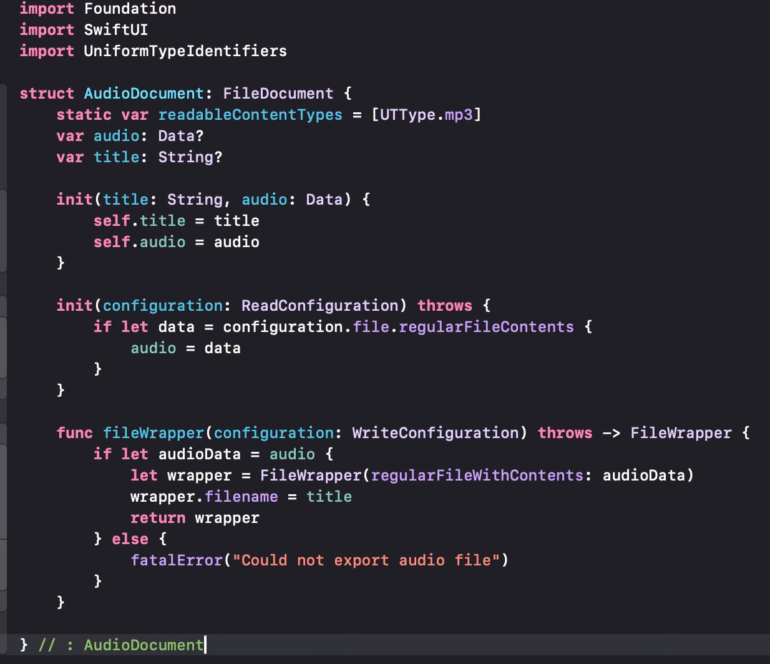The height and width of the screenshot is (664, 770).
Task: Select the 'UniformTypeIdentifiers' import name
Action: (x=185, y=51)
